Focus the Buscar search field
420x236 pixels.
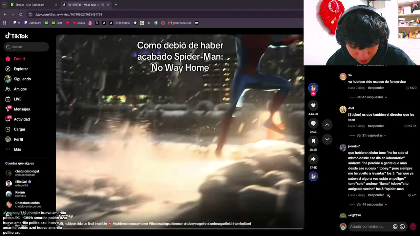[x=27, y=47]
